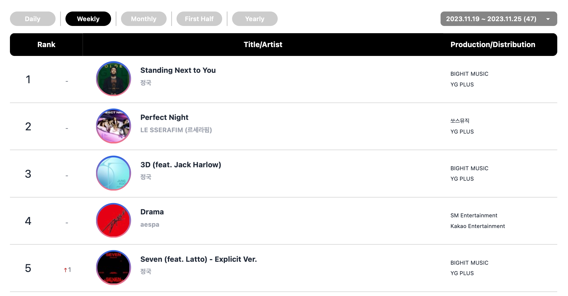
Task: Click the Perfect Night album artwork
Action: point(113,126)
